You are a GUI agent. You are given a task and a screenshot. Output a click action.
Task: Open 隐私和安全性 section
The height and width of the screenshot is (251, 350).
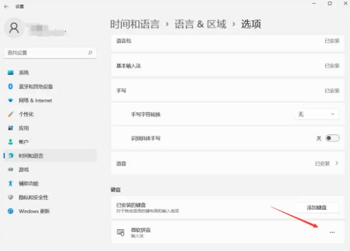(x=50, y=197)
